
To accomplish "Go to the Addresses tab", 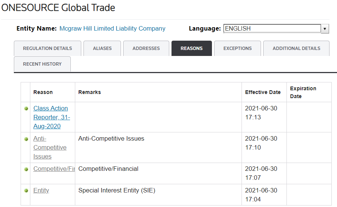I will point(146,48).
